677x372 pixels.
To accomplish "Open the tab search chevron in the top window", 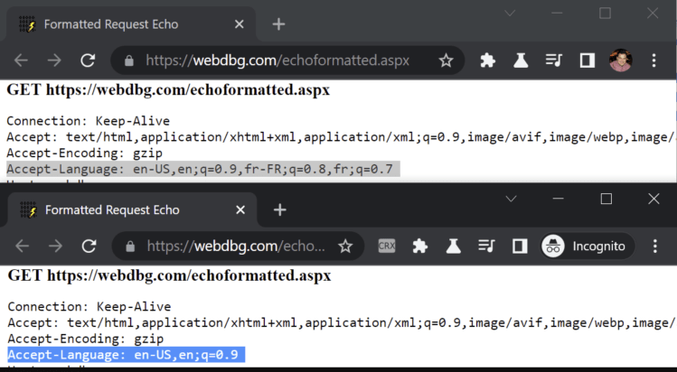I will pos(507,13).
